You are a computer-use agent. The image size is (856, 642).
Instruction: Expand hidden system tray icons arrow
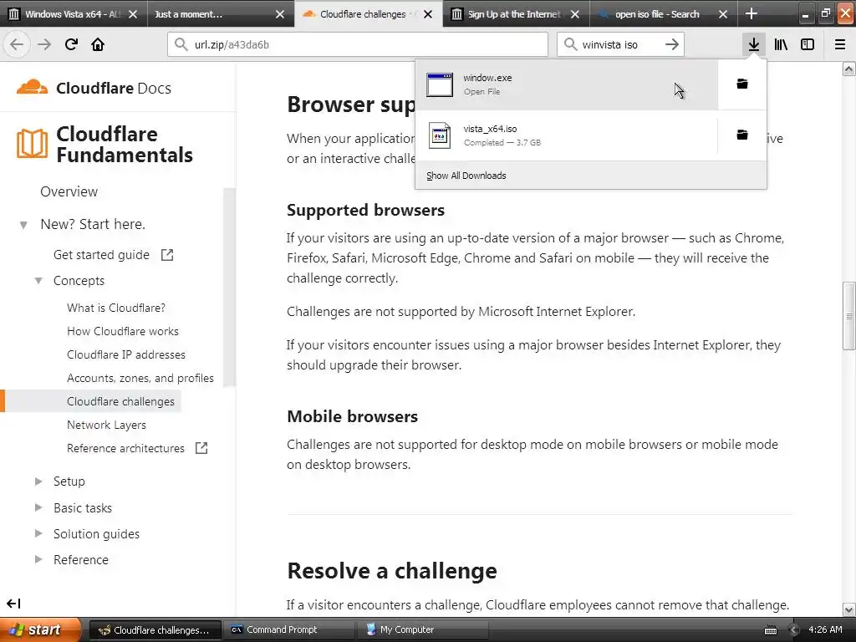point(793,630)
